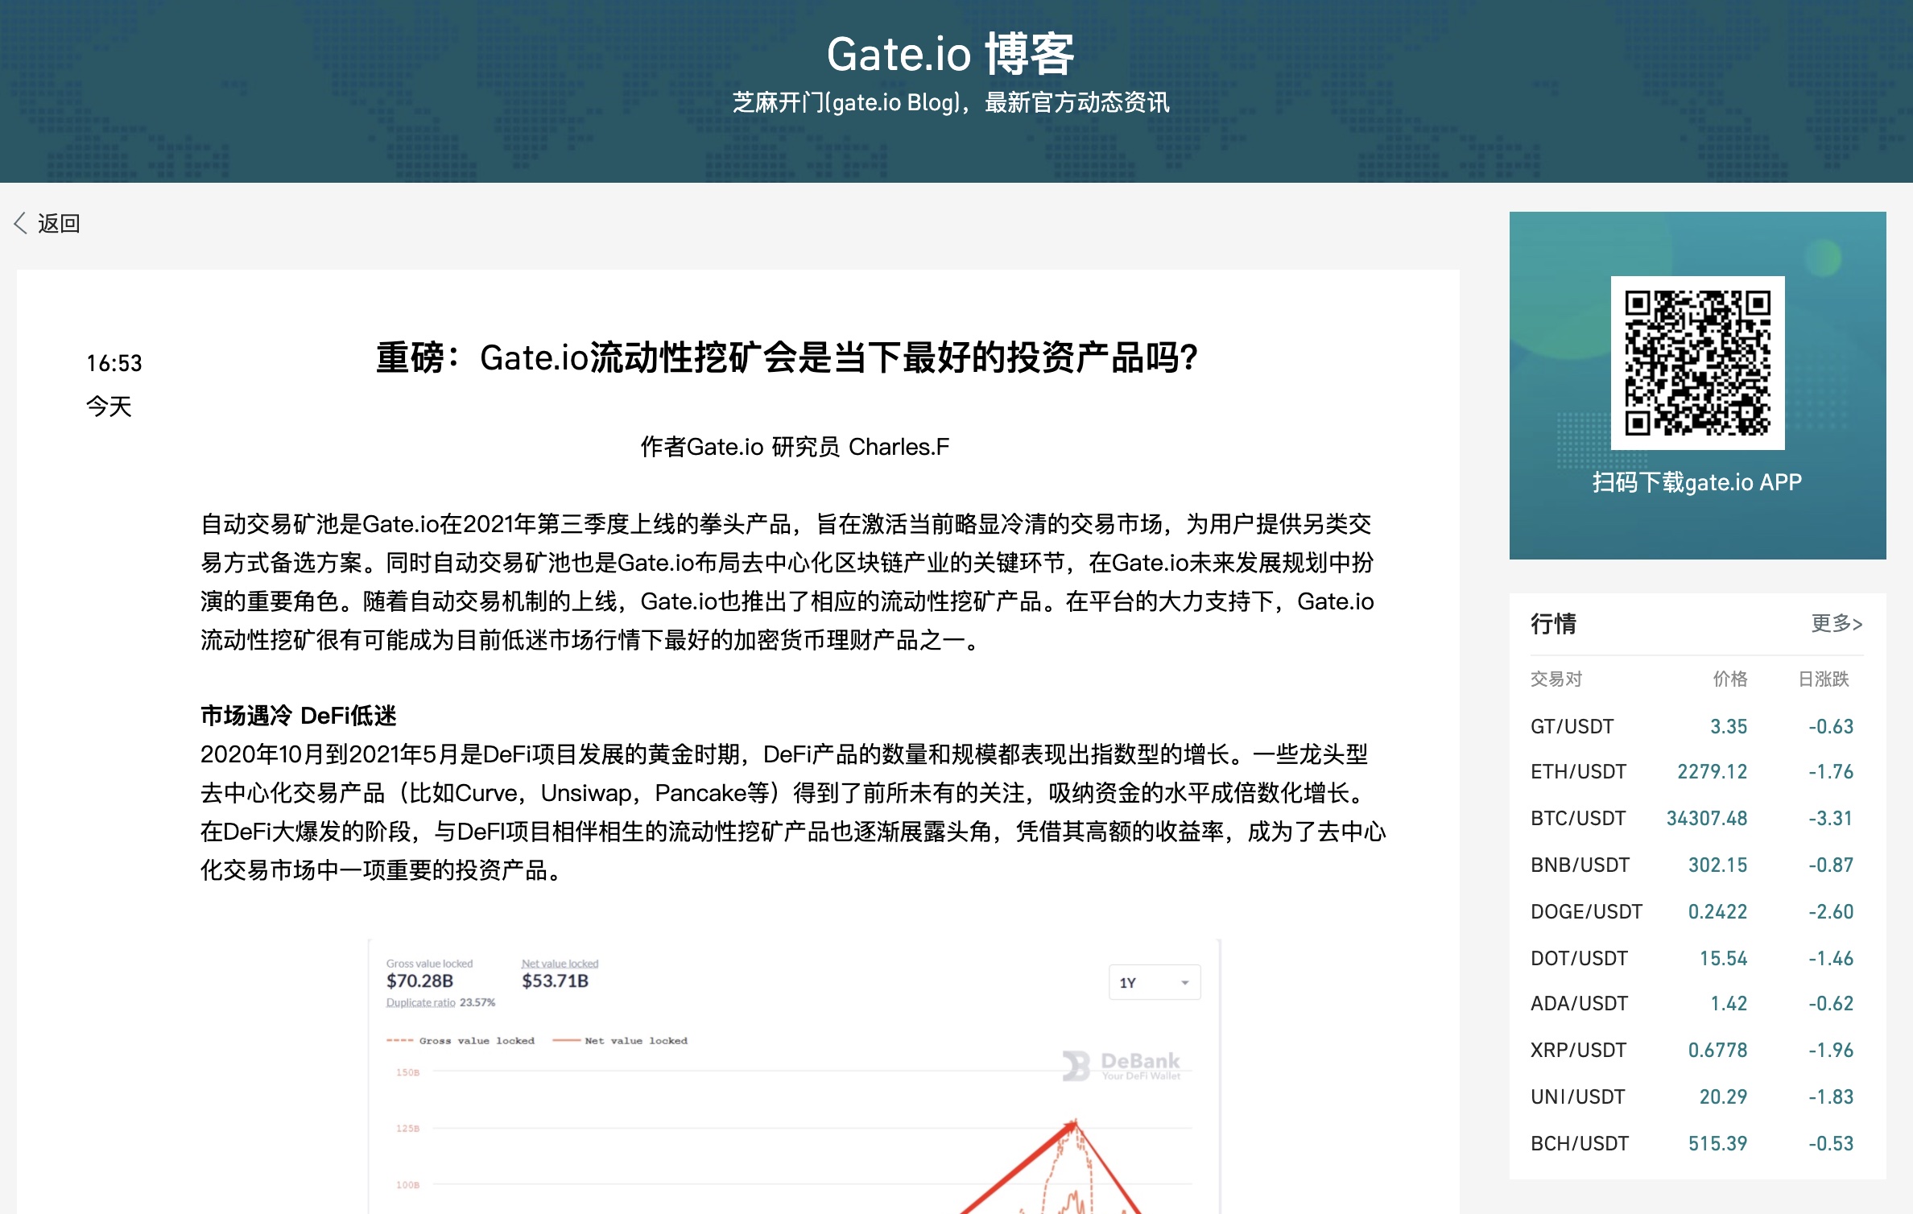Viewport: 1913px width, 1214px height.
Task: Click the 行情 panel title
Action: coord(1553,623)
